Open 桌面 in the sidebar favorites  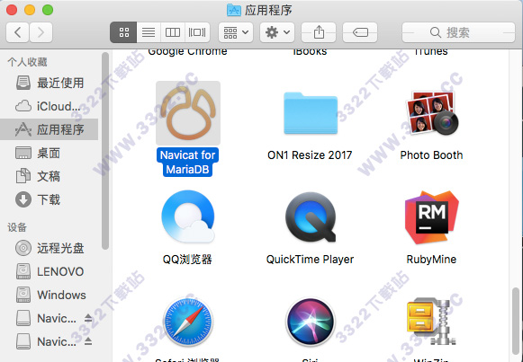click(49, 153)
